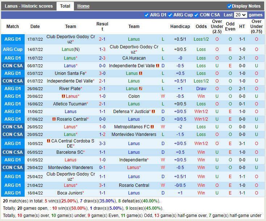Open the Last 20 games dropdown

[x=240, y=15]
